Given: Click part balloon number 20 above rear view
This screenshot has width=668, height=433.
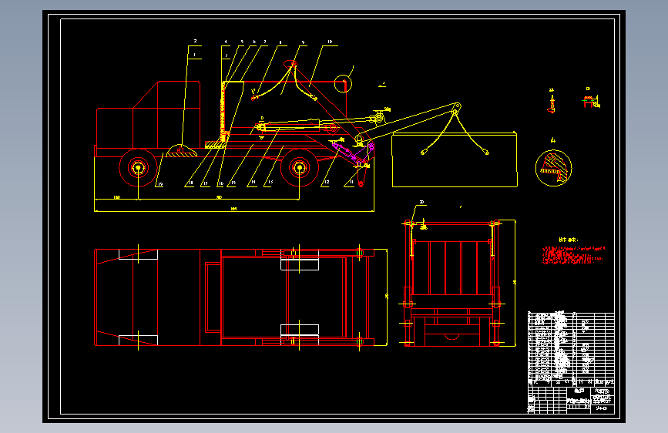Looking at the screenshot, I should coord(421,202).
